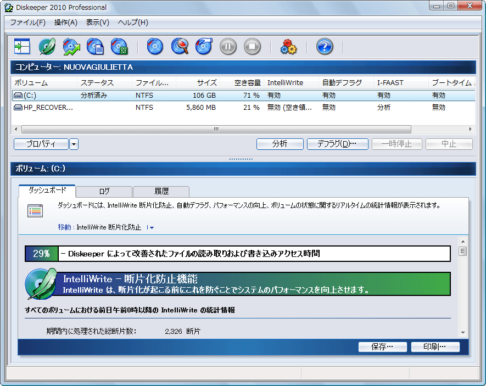This screenshot has height=386, width=486.
Task: Switch to the 履歴 tab
Action: click(x=161, y=192)
